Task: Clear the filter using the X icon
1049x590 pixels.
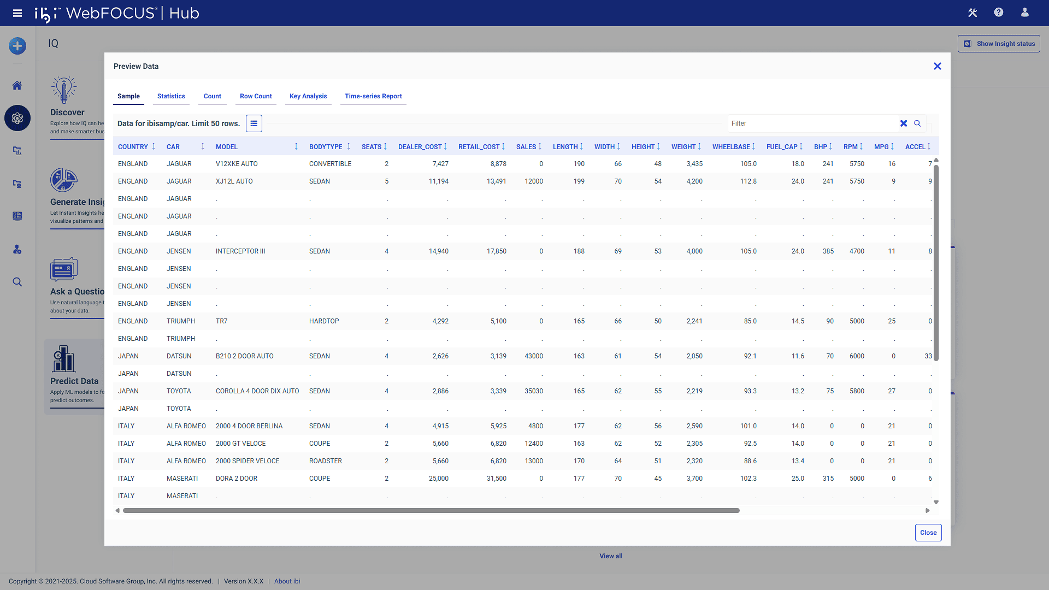Action: pyautogui.click(x=904, y=123)
